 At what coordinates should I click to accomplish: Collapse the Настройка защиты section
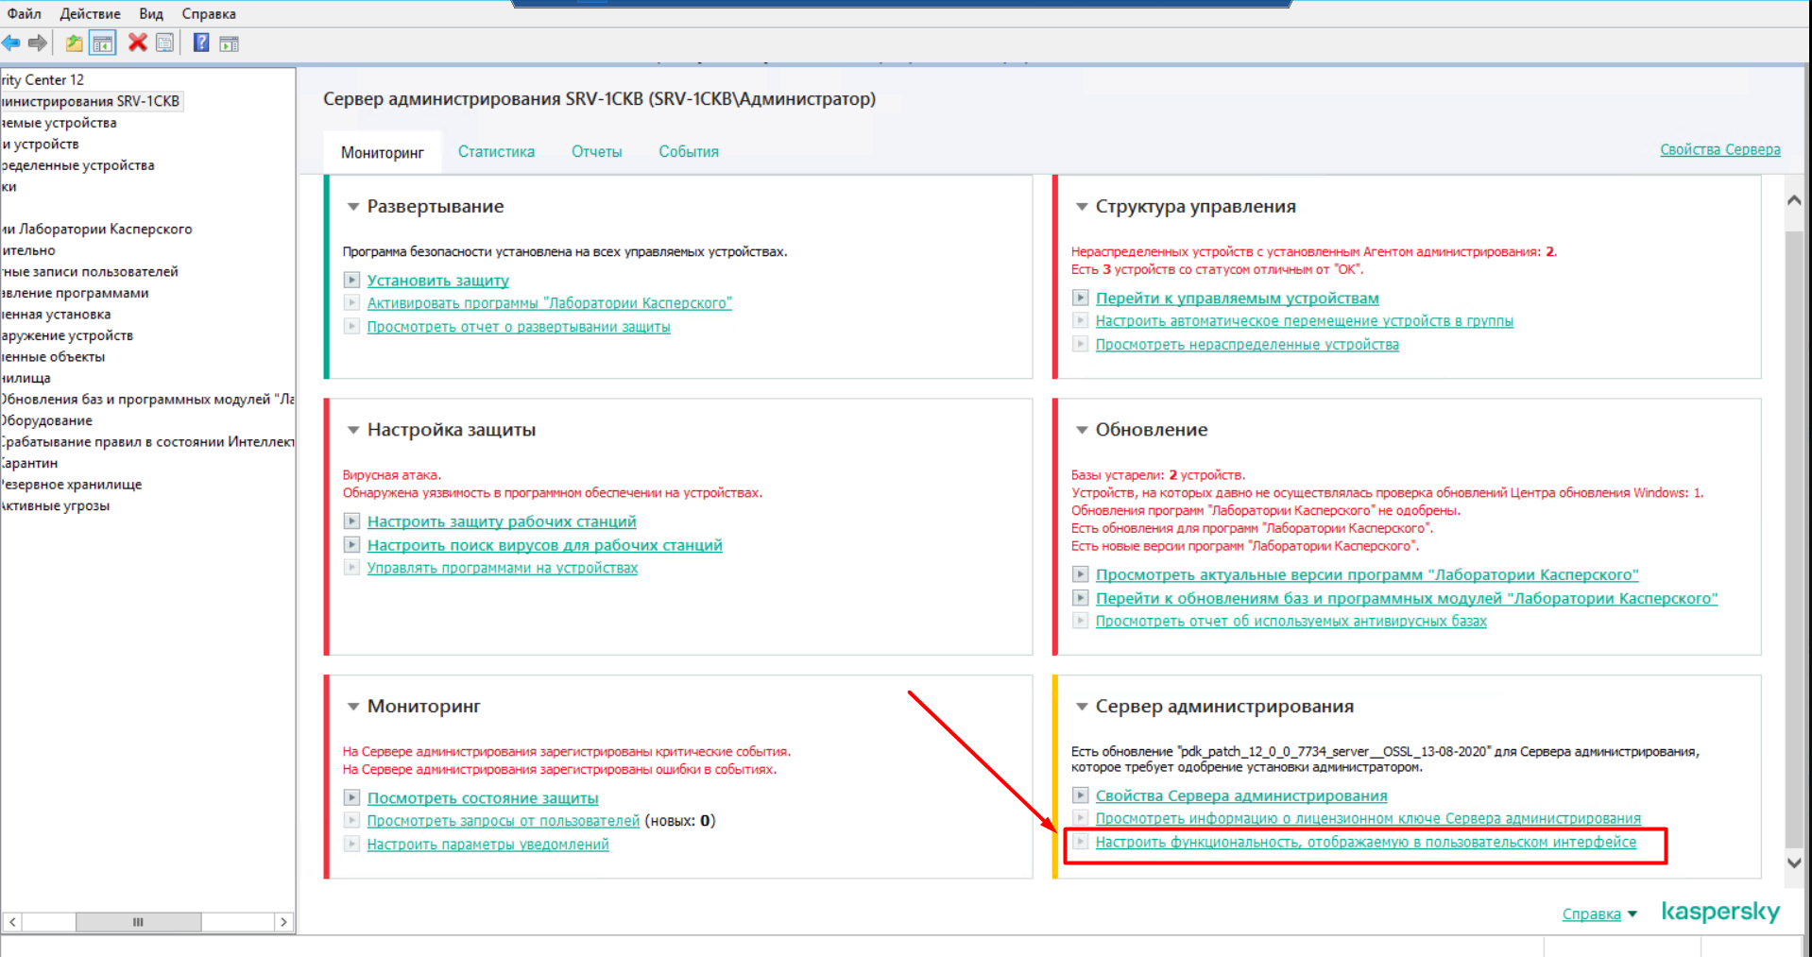coord(353,430)
